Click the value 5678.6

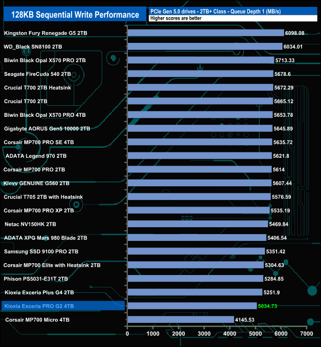pos(282,74)
